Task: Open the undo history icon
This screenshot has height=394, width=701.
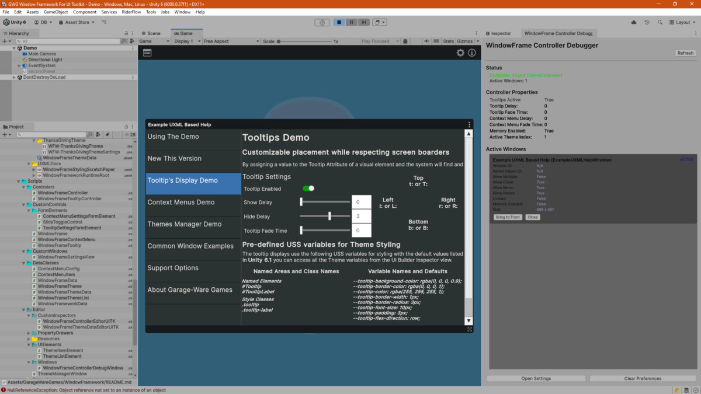Action: point(647,22)
